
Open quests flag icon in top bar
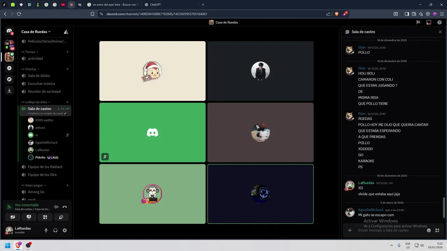[x=418, y=22]
